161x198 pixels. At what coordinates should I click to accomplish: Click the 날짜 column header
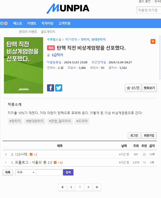coord(124,146)
